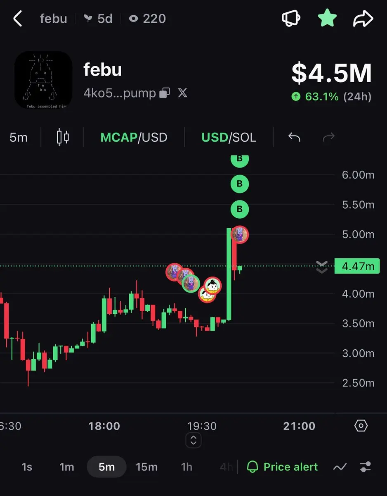The width and height of the screenshot is (387, 496).
Task: Select the 1h timeframe
Action: point(186,467)
